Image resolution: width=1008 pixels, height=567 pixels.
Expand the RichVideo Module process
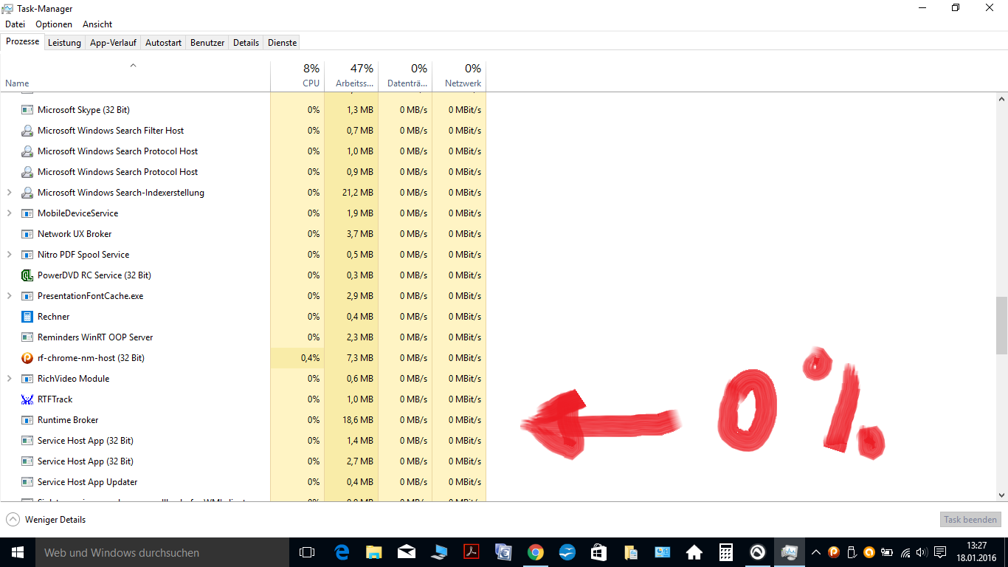point(10,379)
